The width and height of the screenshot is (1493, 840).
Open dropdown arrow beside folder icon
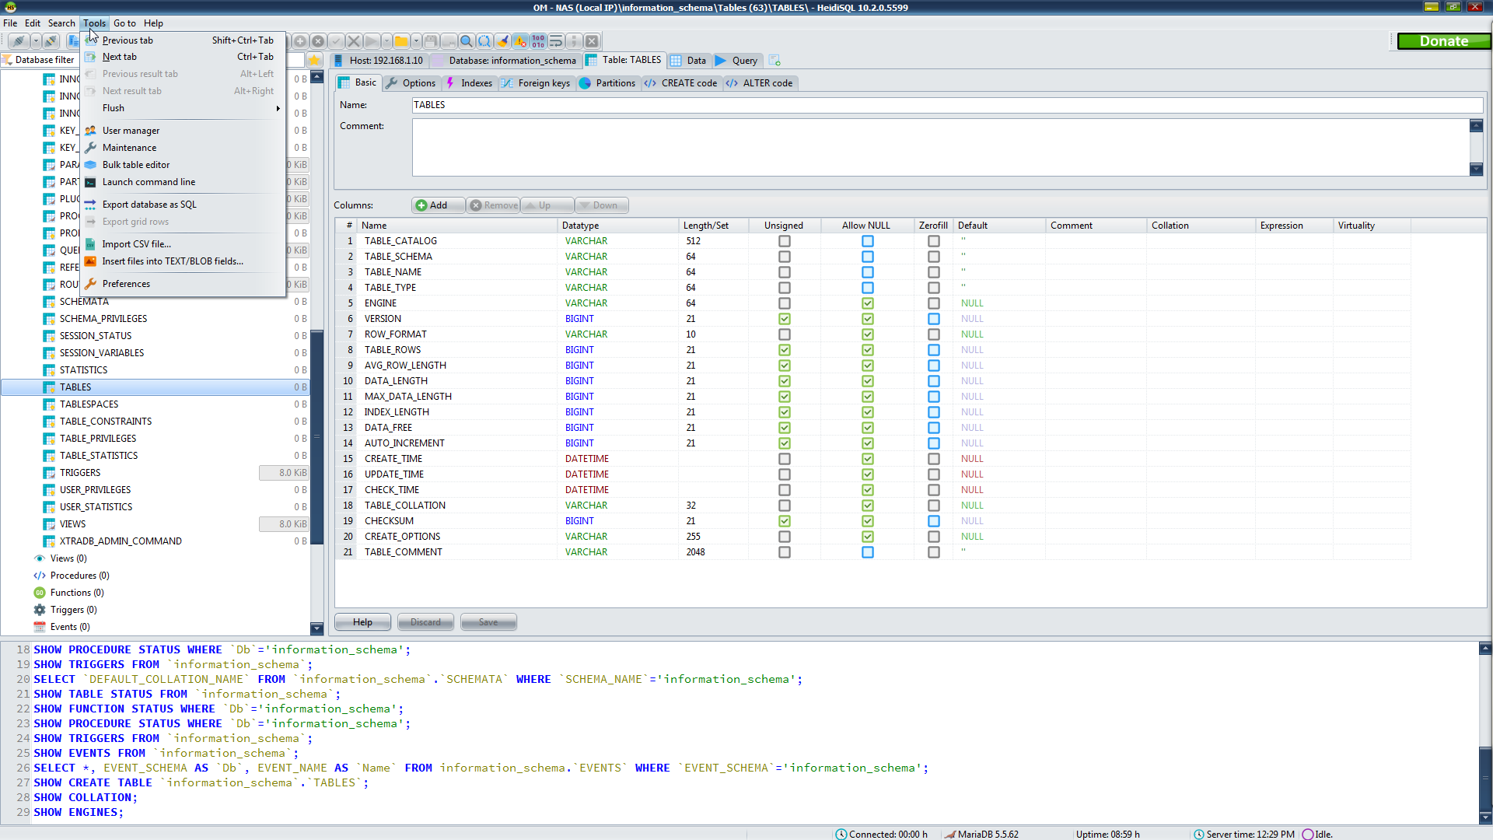[x=416, y=41]
